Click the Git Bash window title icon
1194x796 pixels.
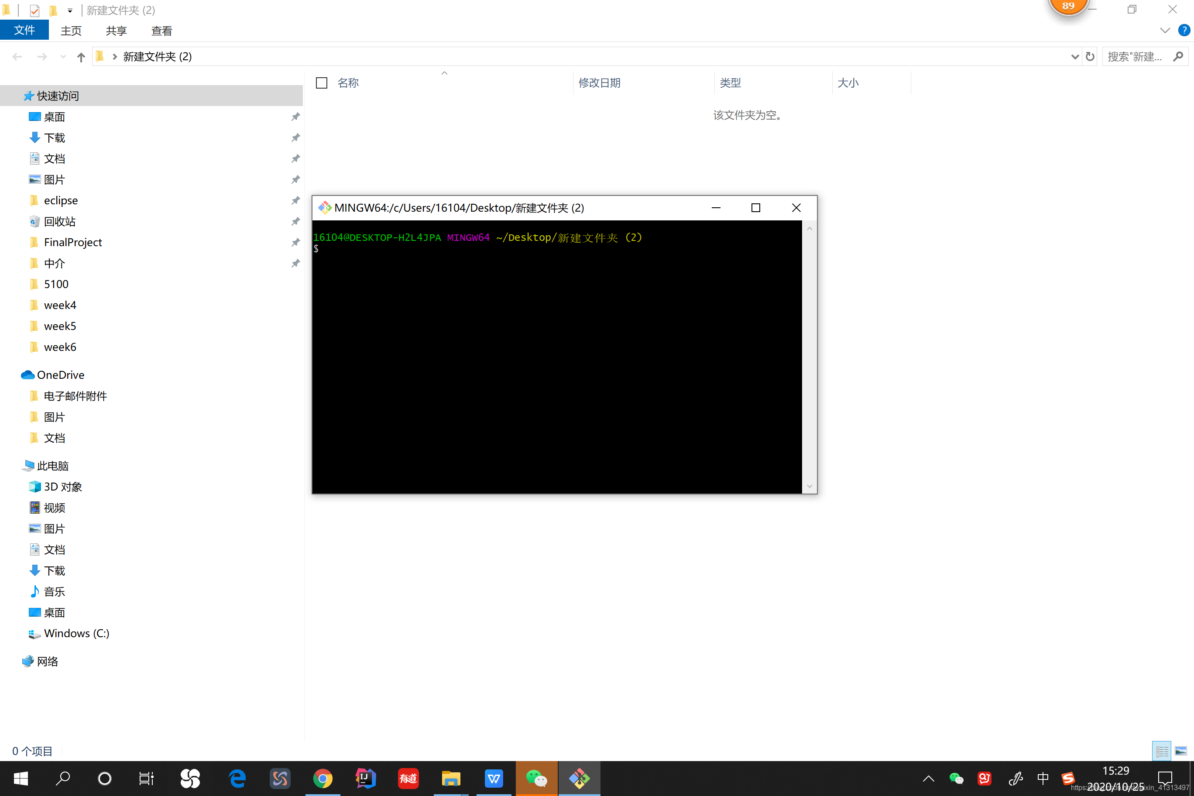(x=324, y=208)
